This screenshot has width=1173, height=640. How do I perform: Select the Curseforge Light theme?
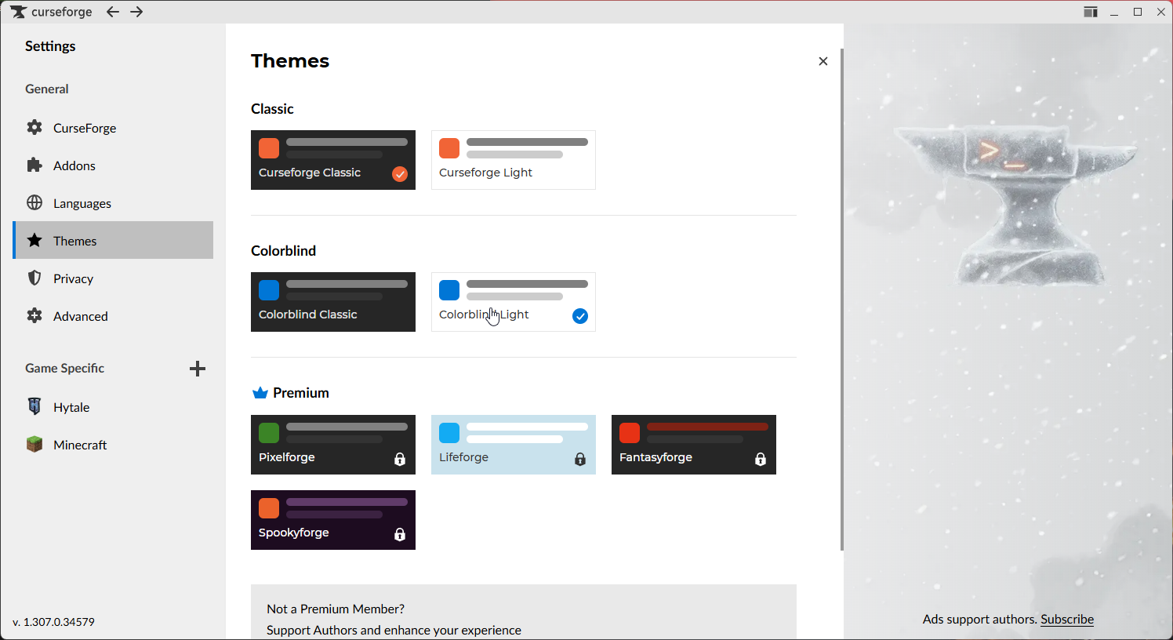click(514, 160)
